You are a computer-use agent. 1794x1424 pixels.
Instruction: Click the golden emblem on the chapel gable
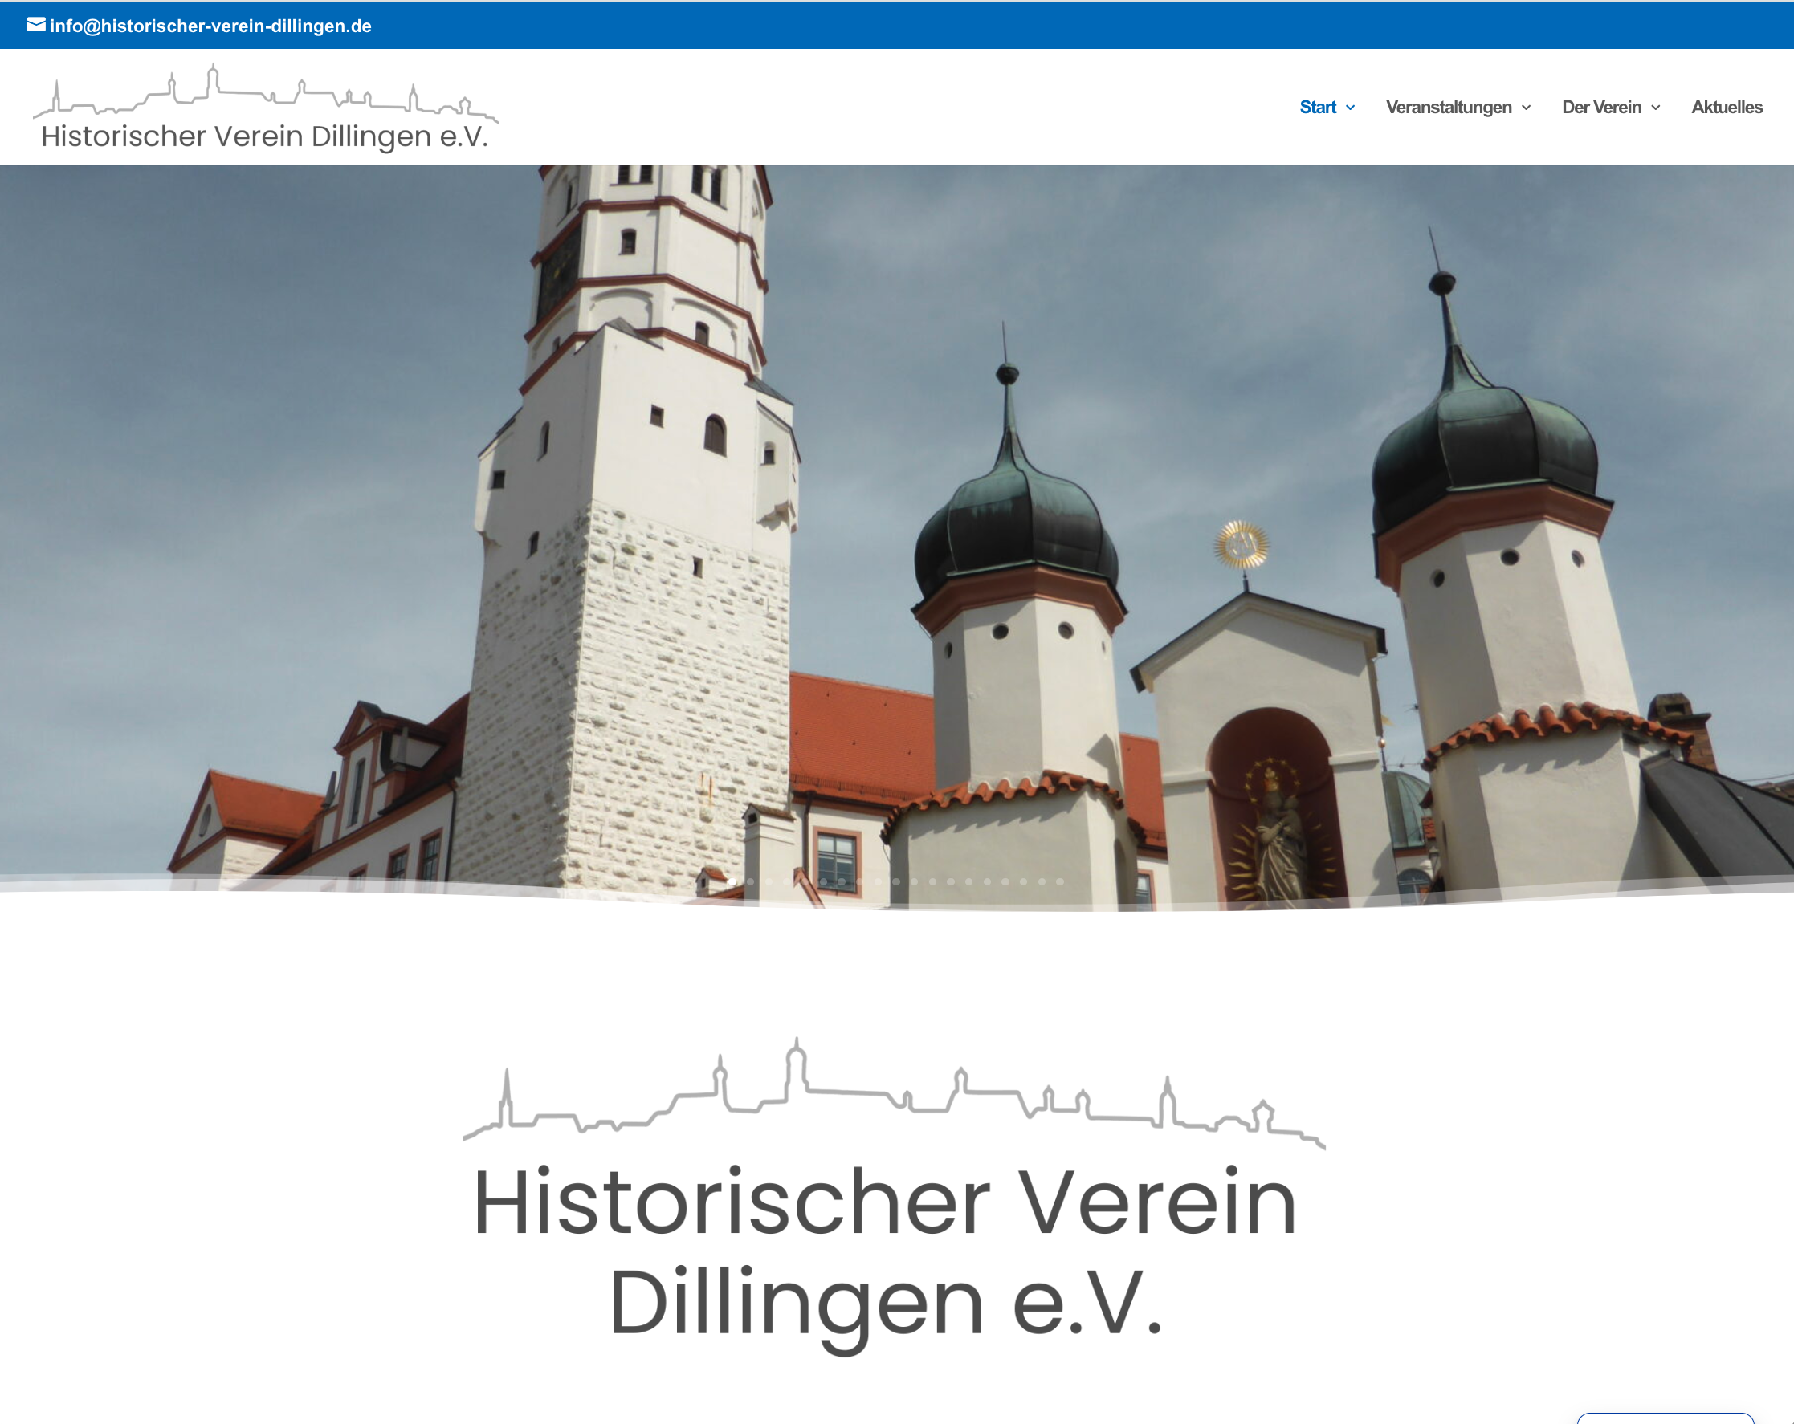pyautogui.click(x=1242, y=545)
